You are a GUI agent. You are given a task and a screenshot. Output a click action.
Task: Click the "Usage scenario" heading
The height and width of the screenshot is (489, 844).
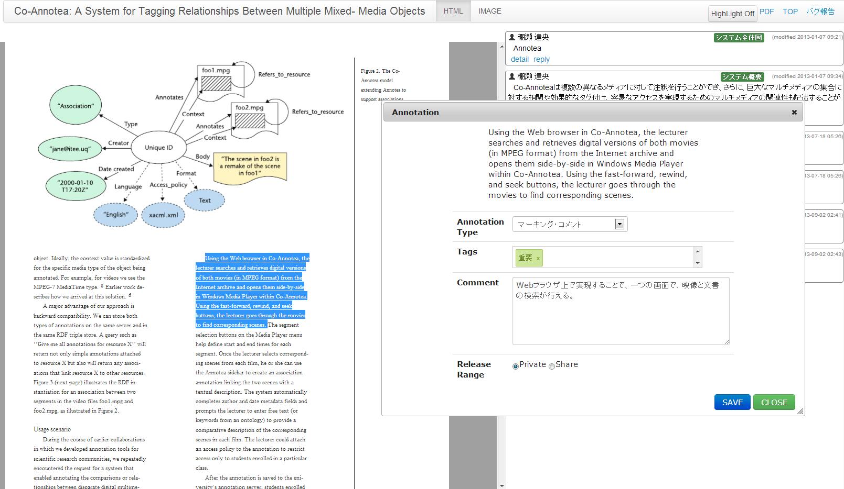click(52, 429)
